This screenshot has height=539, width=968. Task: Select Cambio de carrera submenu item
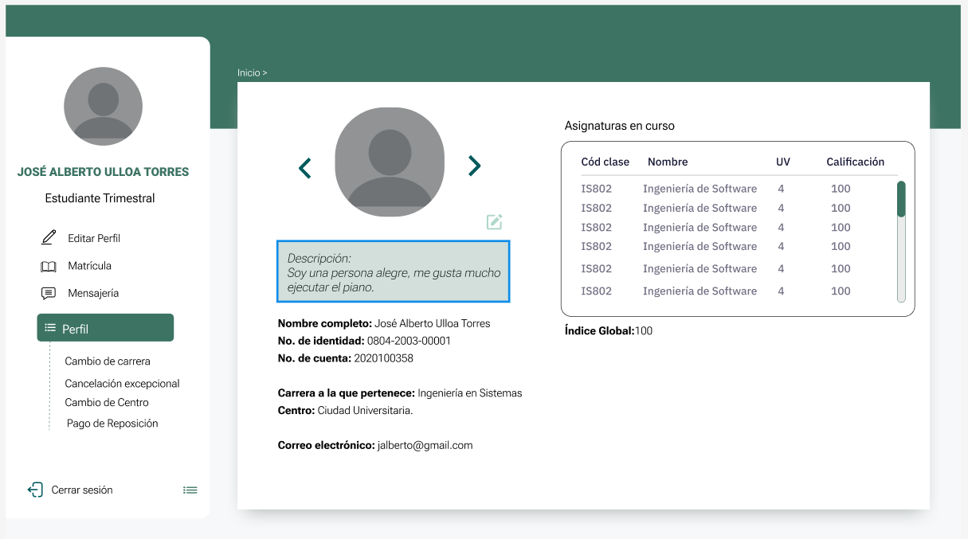[108, 361]
